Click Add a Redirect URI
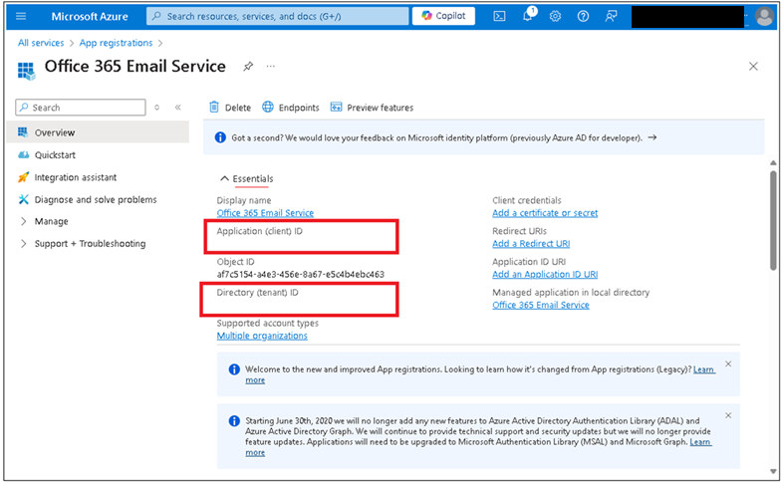The height and width of the screenshot is (483, 782). (531, 244)
